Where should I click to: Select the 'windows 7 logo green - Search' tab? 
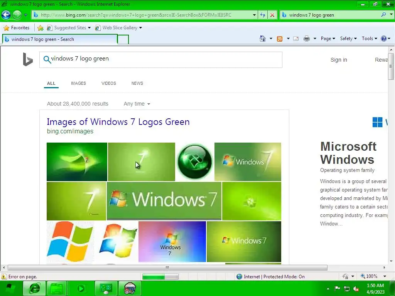tap(60, 39)
